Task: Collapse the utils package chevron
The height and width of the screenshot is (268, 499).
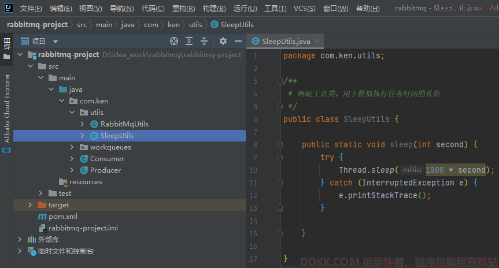Action: point(72,112)
